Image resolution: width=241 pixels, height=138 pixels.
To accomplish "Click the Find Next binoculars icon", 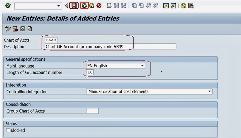I will point(124,6).
